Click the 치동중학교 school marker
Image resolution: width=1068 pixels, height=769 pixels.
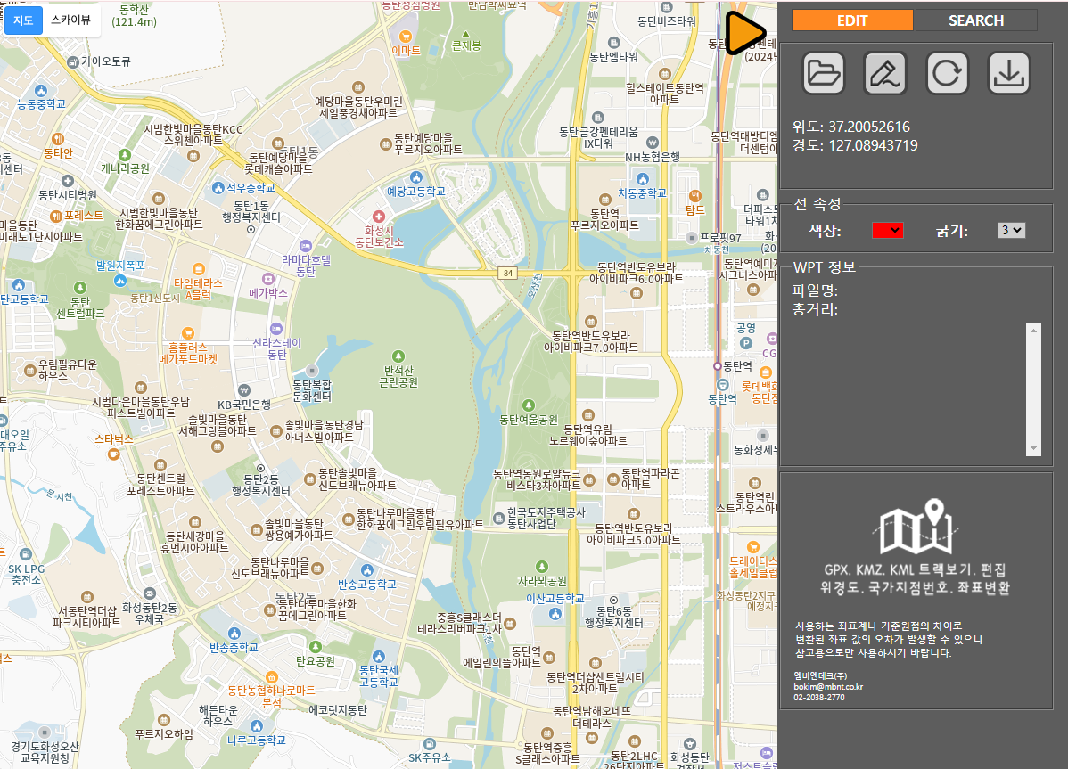[x=642, y=178]
